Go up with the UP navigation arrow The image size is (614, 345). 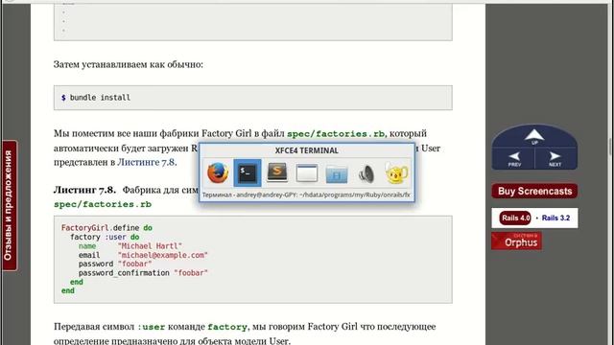pyautogui.click(x=534, y=137)
